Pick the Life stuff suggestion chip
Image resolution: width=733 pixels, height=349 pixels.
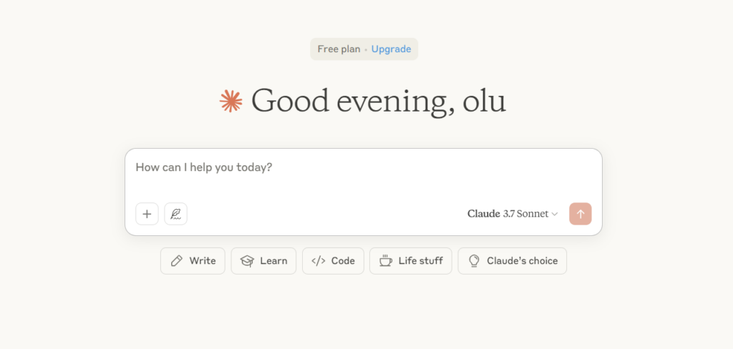pos(410,261)
